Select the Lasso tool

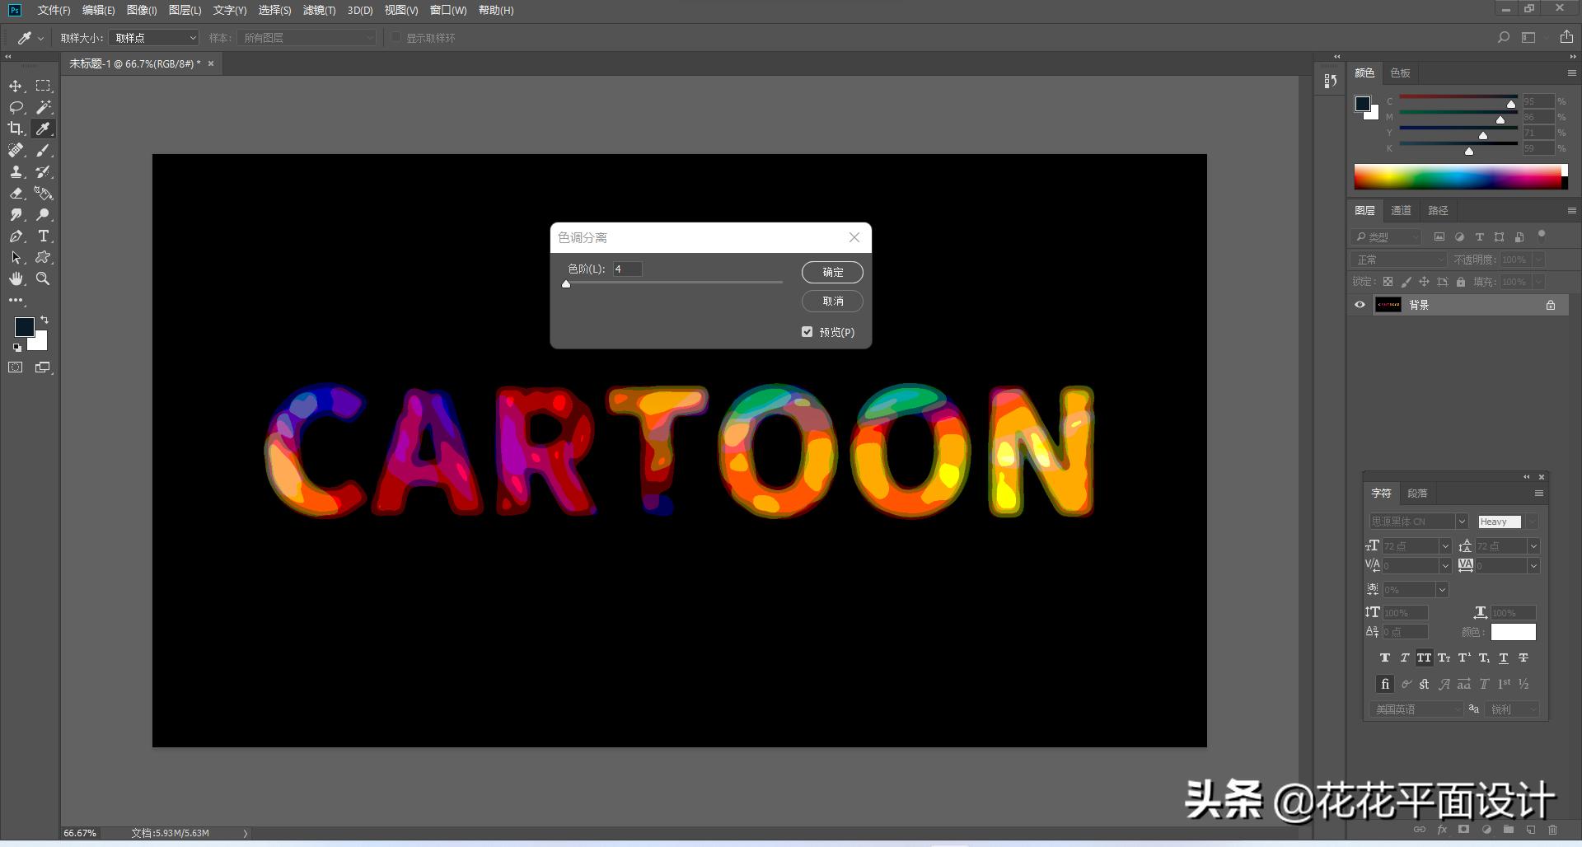16,107
